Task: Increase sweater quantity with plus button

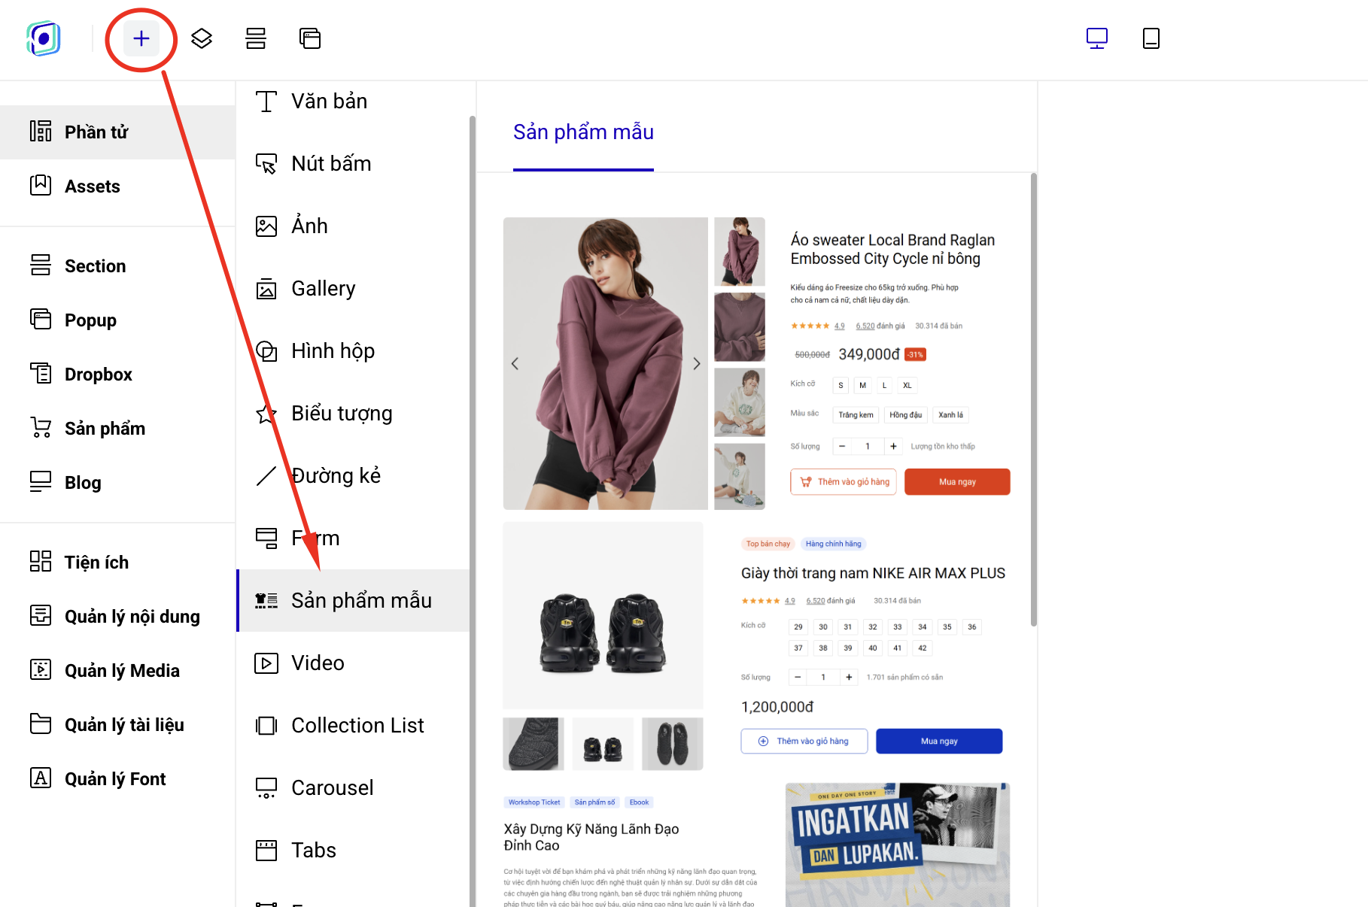Action: 893,446
